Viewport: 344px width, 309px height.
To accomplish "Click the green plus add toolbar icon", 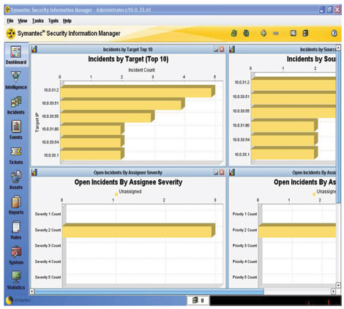I will pos(263,33).
